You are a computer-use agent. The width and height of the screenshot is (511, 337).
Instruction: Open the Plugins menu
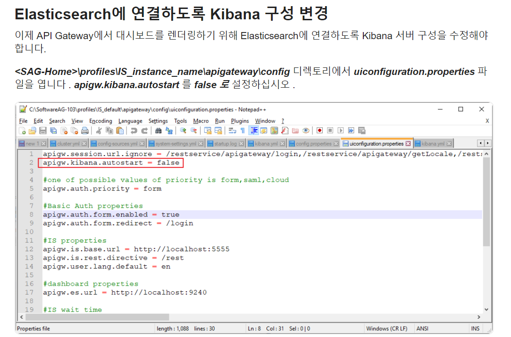pyautogui.click(x=240, y=121)
